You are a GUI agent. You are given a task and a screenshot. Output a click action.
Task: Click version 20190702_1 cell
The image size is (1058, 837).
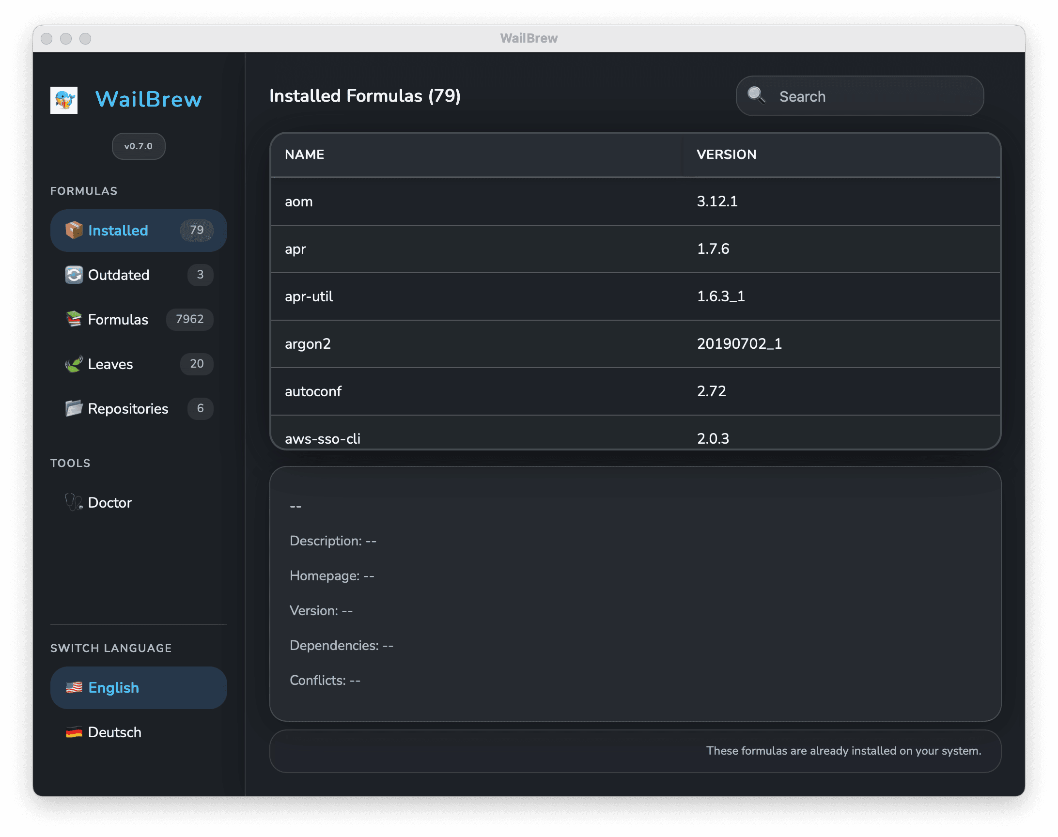coord(739,344)
